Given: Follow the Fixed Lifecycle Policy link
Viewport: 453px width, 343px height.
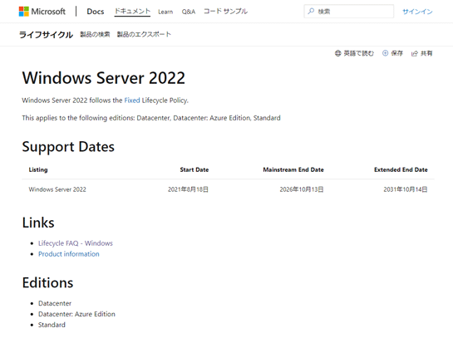Looking at the screenshot, I should pyautogui.click(x=132, y=100).
